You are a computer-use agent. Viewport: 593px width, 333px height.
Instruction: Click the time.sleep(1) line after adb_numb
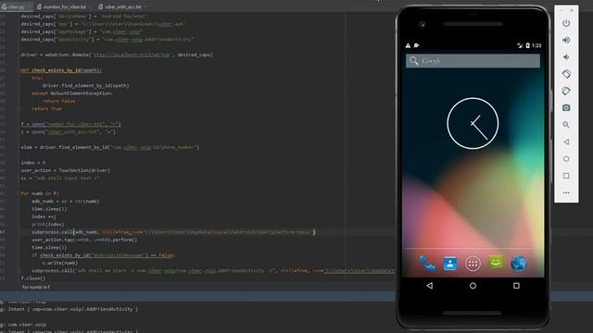tap(49, 209)
